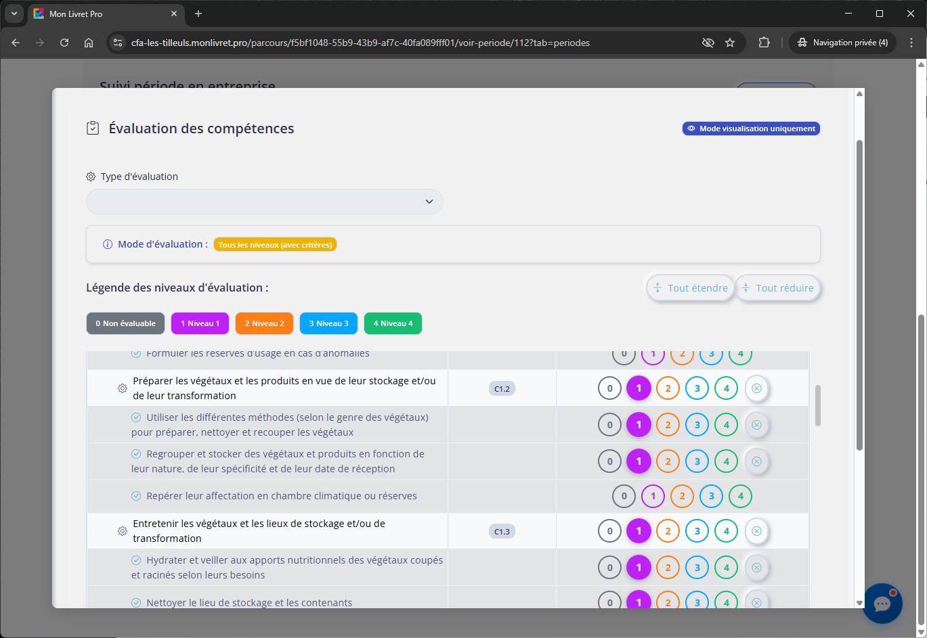This screenshot has width=927, height=638.
Task: Collapse all sections with 'Tout réduire'
Action: pyautogui.click(x=778, y=288)
